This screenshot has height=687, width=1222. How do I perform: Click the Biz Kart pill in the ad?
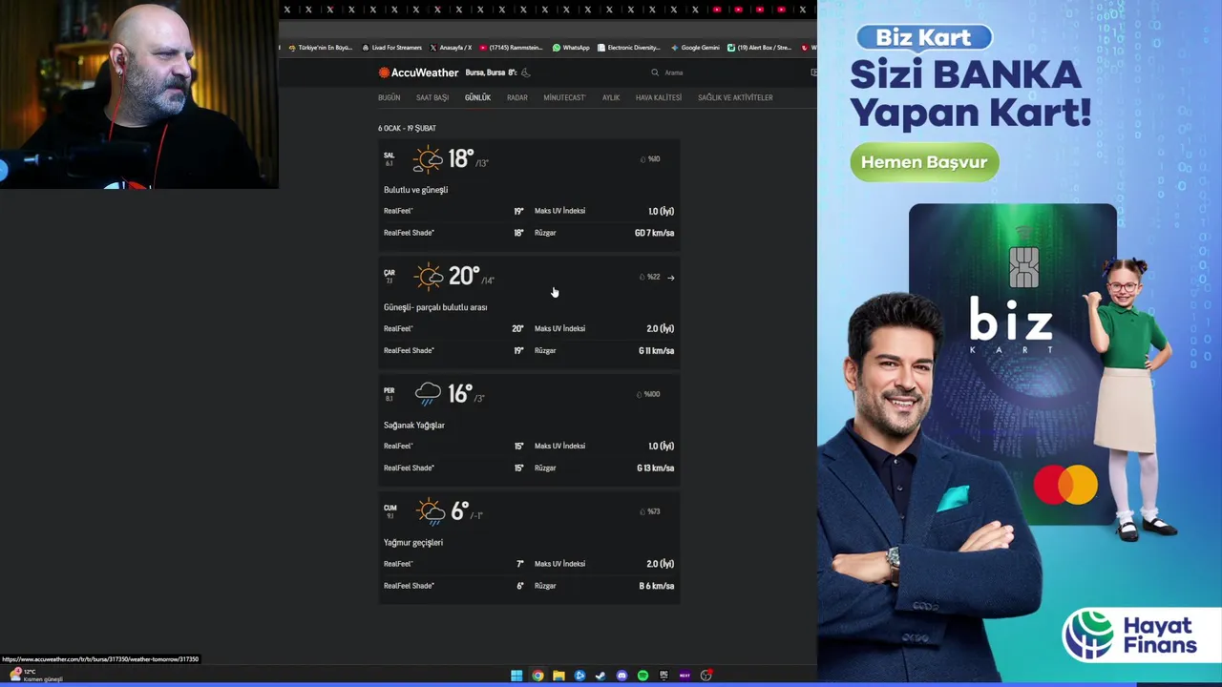point(924,37)
